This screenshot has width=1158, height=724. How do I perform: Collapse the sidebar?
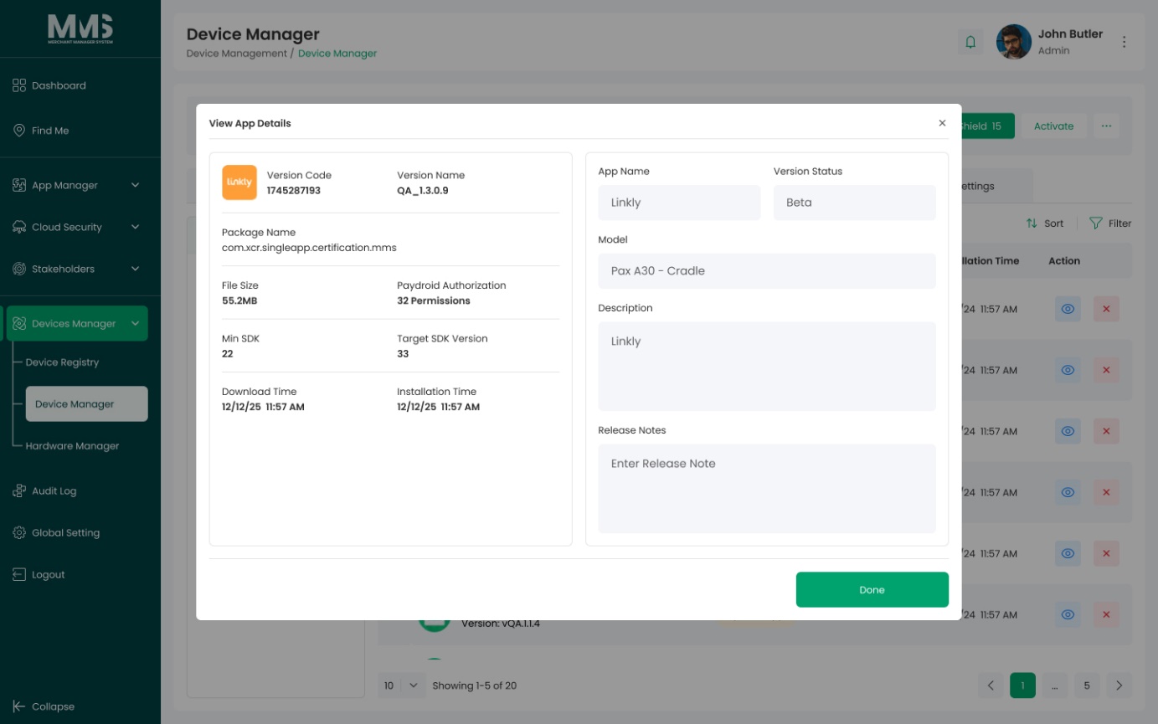coord(44,706)
